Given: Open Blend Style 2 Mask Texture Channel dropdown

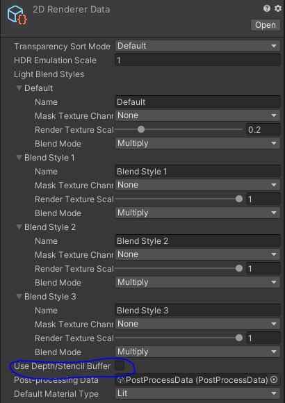Looking at the screenshot, I should [x=197, y=254].
